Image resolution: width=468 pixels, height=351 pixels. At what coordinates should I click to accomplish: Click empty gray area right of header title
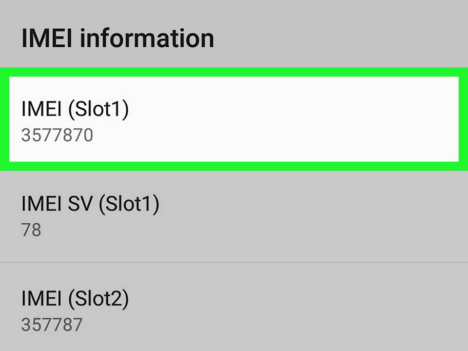pyautogui.click(x=341, y=39)
